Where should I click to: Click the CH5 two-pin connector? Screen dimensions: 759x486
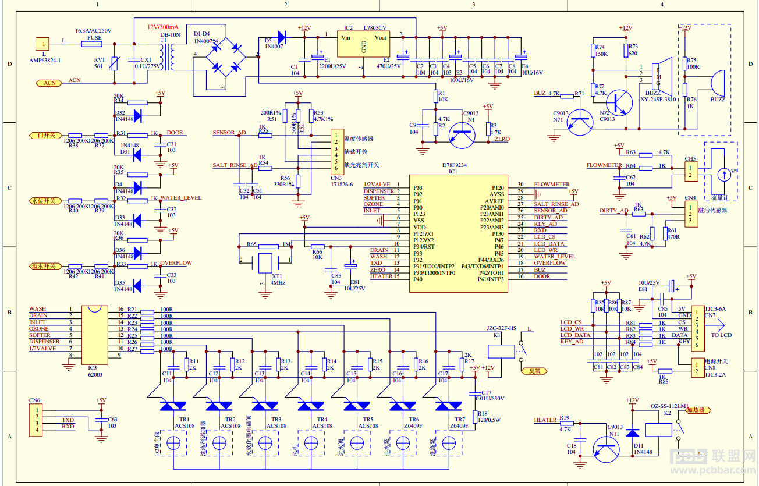point(691,171)
